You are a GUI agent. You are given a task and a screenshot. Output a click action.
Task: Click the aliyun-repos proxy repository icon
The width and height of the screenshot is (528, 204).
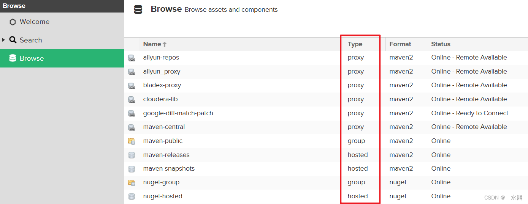tap(132, 58)
